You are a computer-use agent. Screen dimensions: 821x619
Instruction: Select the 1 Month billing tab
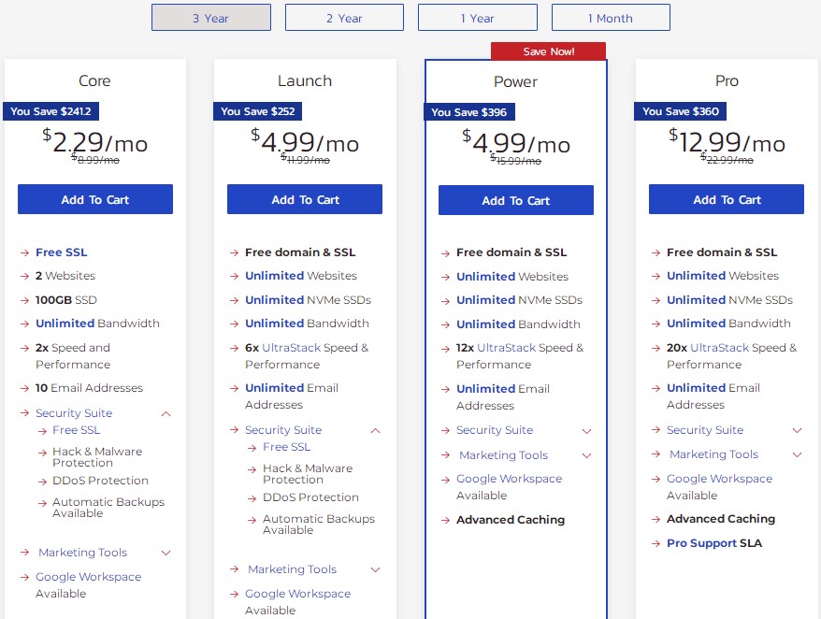coord(610,18)
